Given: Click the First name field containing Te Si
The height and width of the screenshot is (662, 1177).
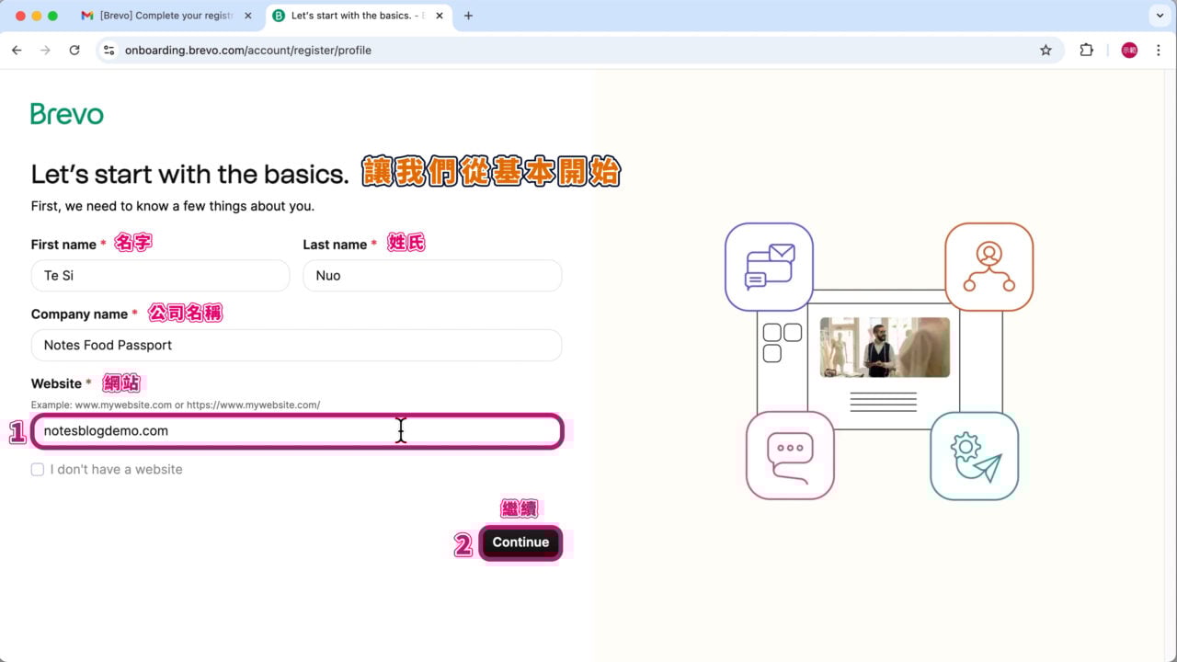Looking at the screenshot, I should (160, 275).
